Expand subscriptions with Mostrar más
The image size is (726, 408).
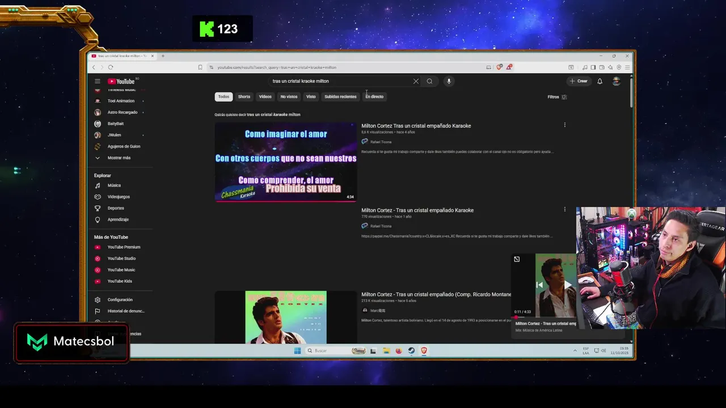pos(120,158)
